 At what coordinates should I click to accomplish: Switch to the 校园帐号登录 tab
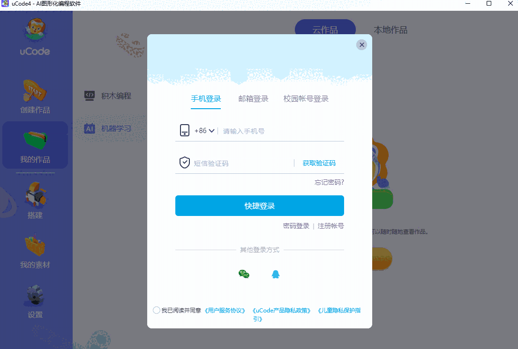(306, 99)
